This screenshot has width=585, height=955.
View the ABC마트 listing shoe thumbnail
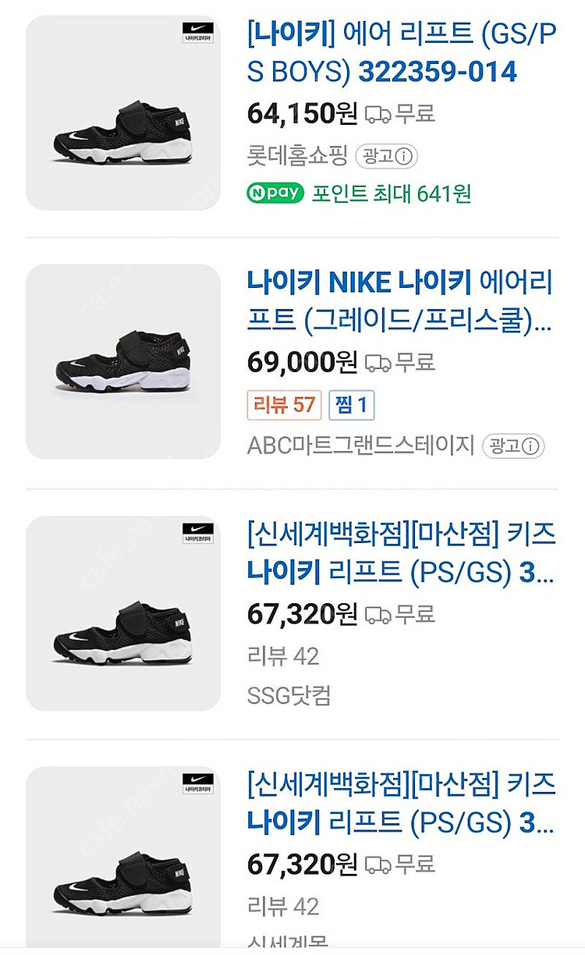pyautogui.click(x=123, y=361)
